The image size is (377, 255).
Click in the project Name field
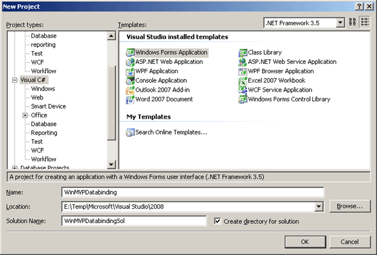(x=193, y=192)
